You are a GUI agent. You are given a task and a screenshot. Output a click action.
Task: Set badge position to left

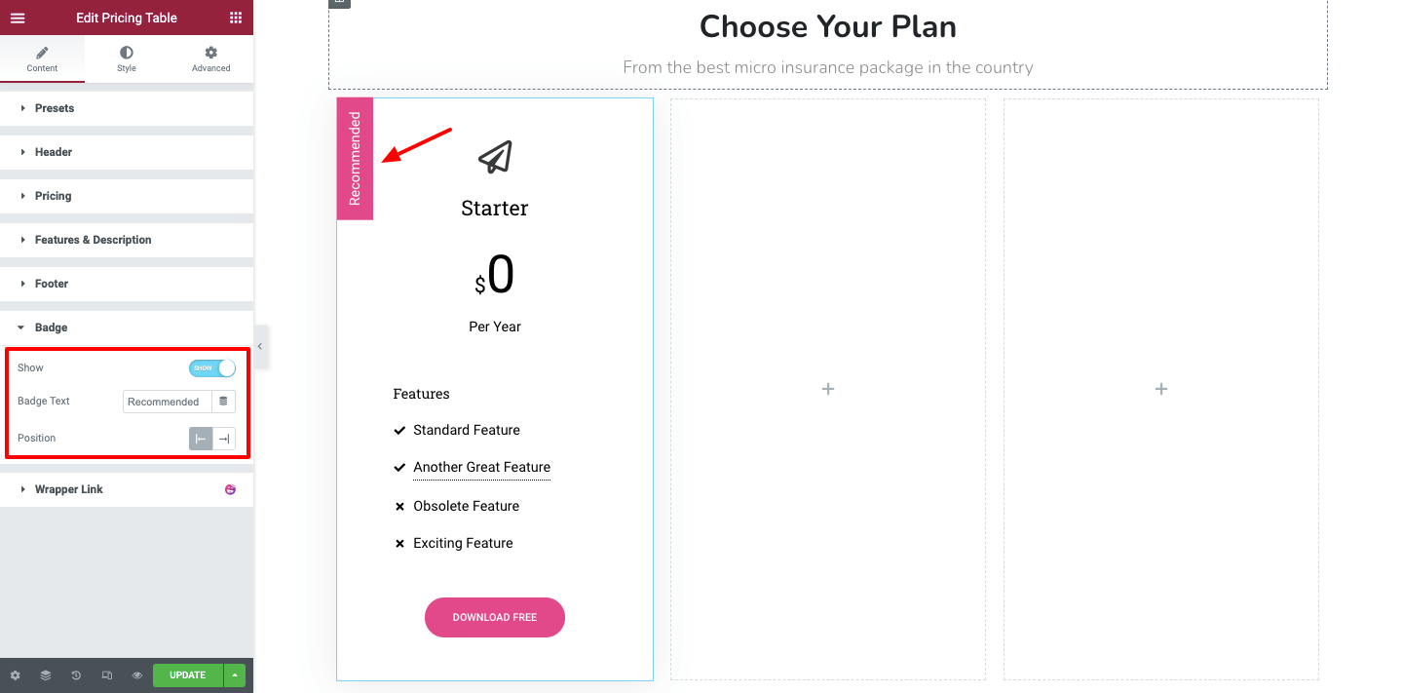click(201, 439)
